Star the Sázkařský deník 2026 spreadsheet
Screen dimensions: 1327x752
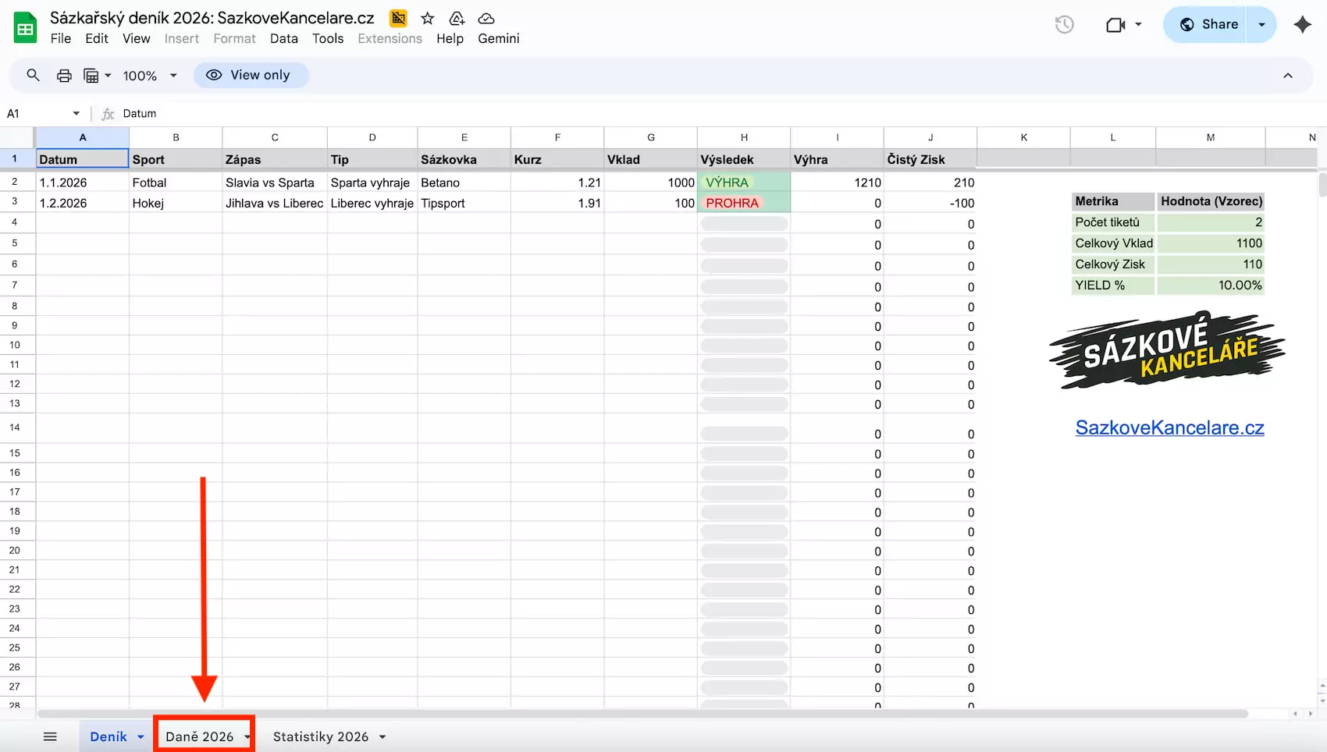[x=427, y=18]
